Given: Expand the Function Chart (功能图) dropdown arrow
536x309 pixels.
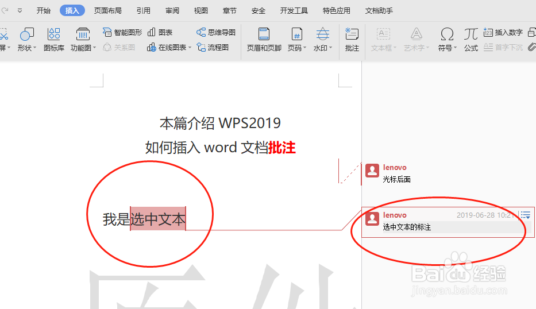Looking at the screenshot, I should click(94, 48).
